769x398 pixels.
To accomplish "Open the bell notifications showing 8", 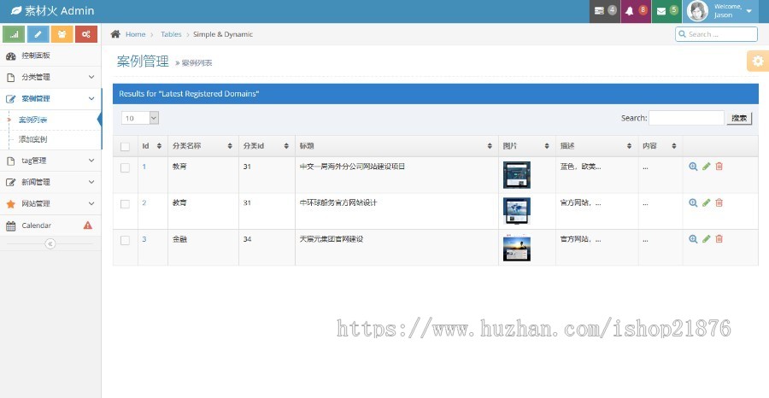I will coord(636,11).
